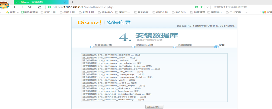The image size is (272, 109).
Task: Click the log line pre_common_uin_black
Action: pos(113,71)
